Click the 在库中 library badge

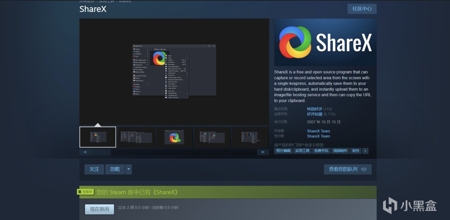86,192
